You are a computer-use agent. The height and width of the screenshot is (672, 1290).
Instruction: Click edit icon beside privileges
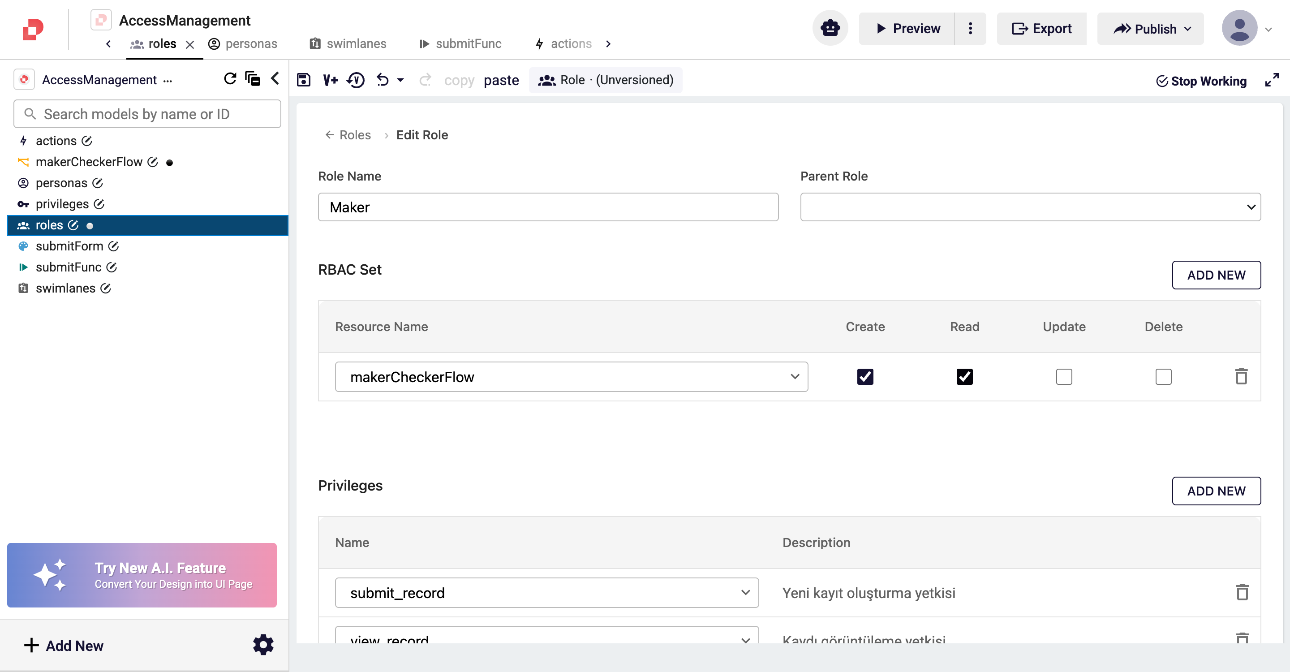pos(99,204)
